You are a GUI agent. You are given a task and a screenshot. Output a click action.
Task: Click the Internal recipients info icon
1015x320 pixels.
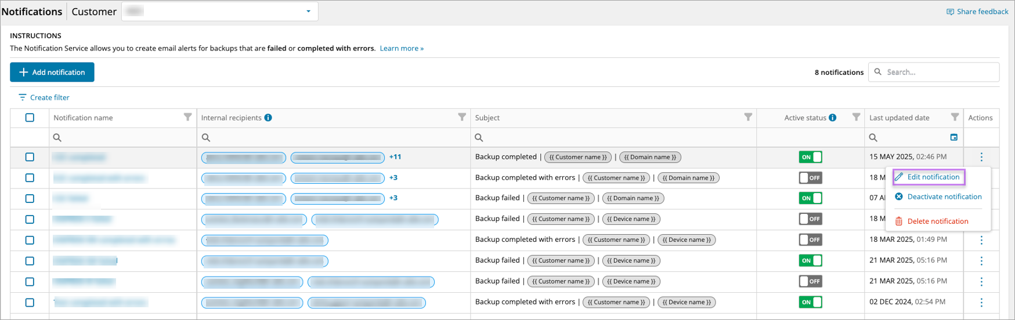coord(268,118)
